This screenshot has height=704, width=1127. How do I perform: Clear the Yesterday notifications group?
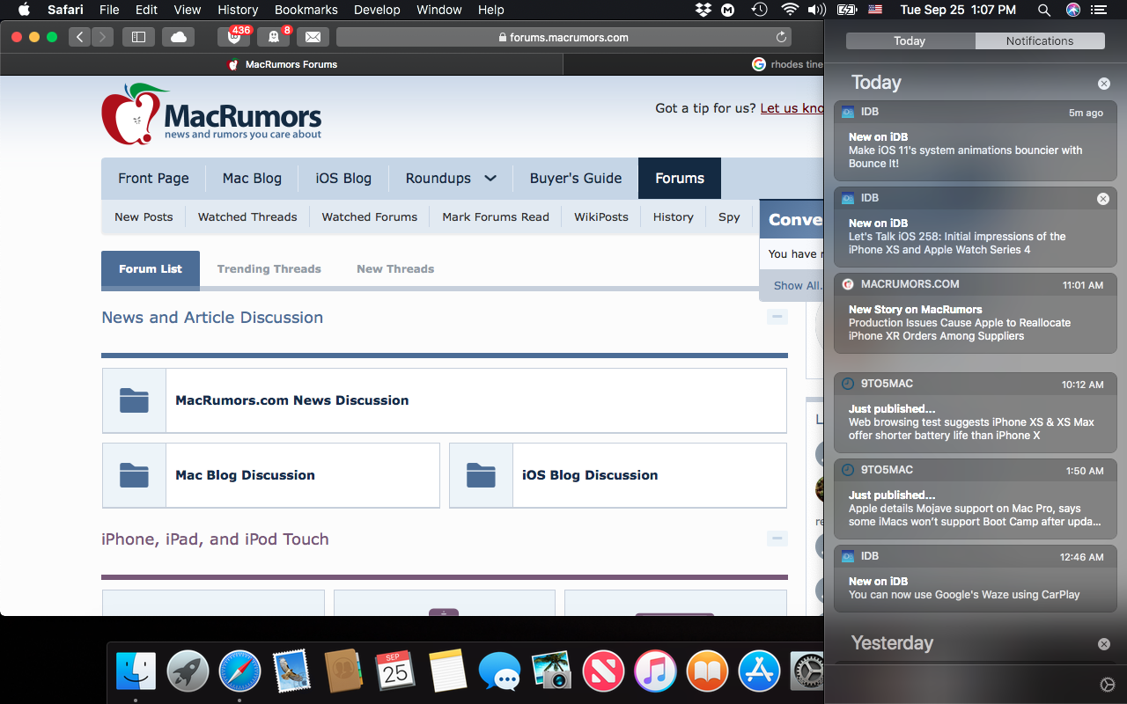[x=1104, y=644]
